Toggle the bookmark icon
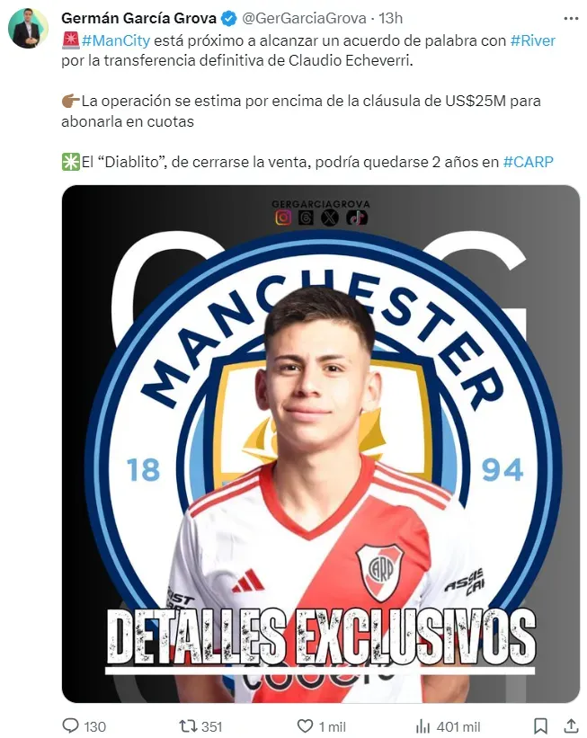Screen dimensions: 587x738 click(x=540, y=725)
